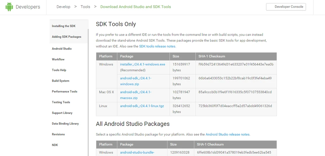The image size is (325, 156).
Task: Open Performance Tools sidebar item
Action: [65, 92]
